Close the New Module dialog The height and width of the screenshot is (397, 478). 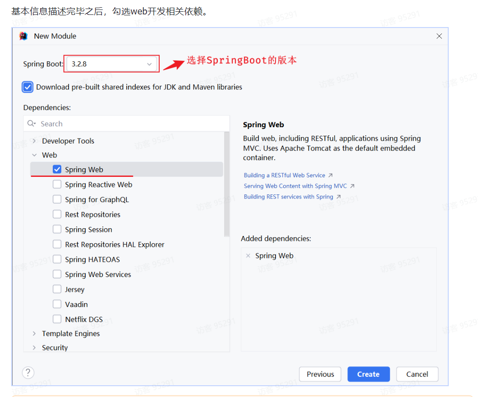point(439,36)
